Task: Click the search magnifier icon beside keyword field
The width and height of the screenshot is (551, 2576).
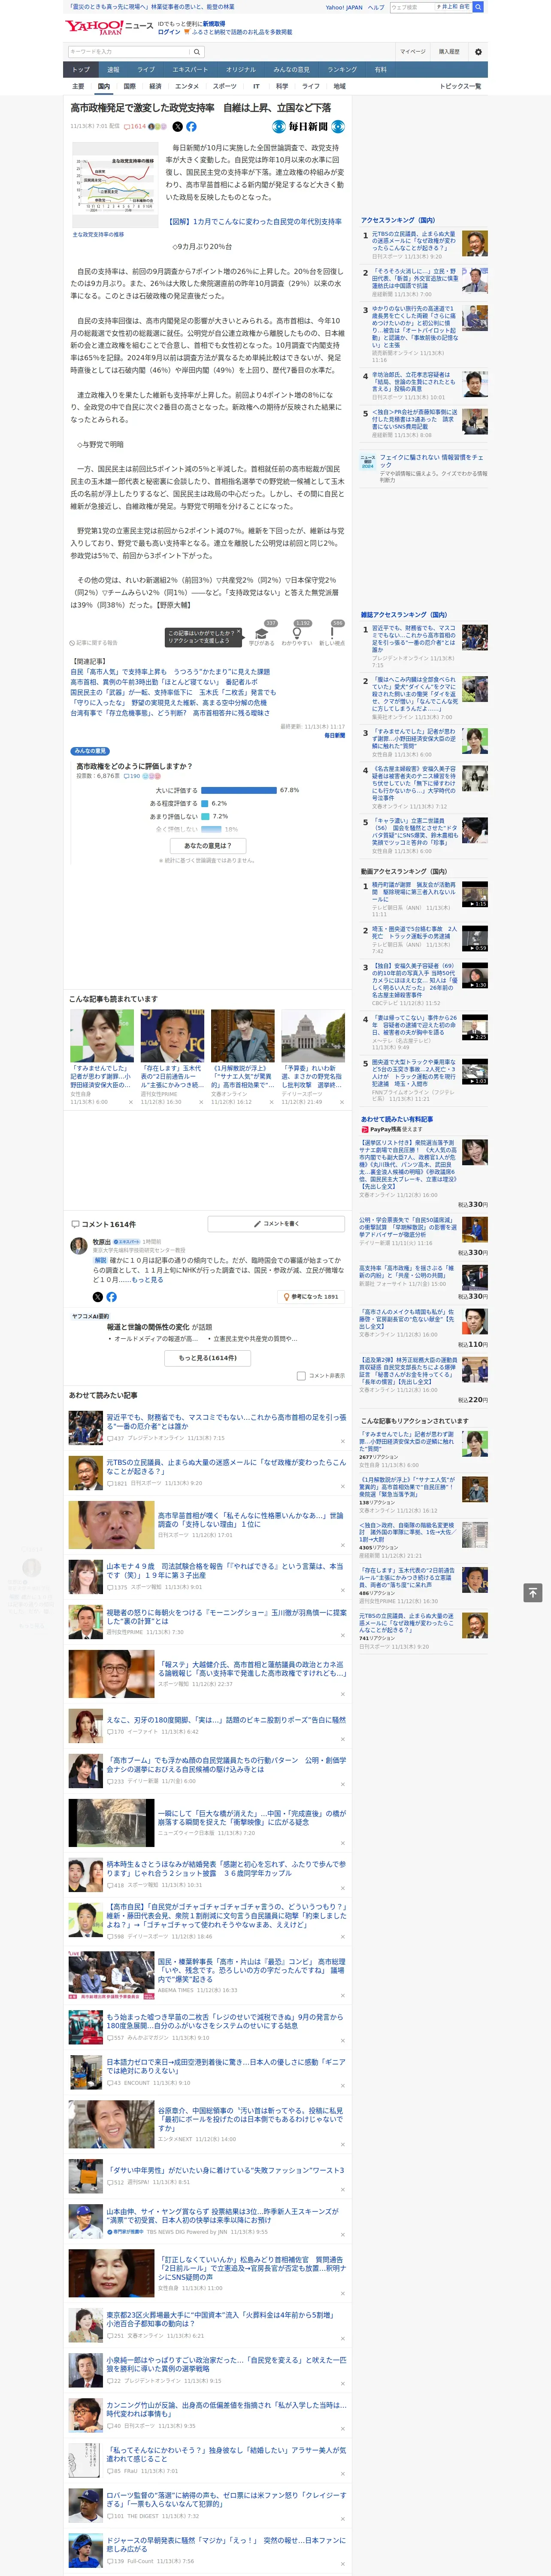Action: tap(197, 52)
